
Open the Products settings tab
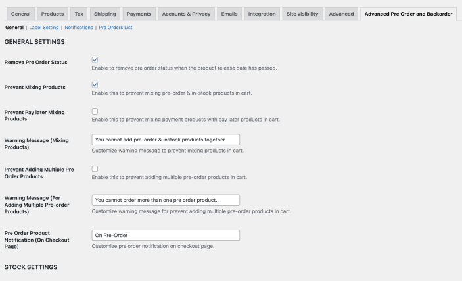pyautogui.click(x=52, y=14)
